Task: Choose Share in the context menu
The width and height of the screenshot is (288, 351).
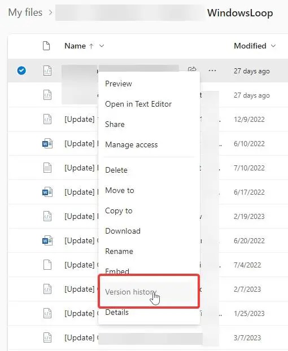Action: point(115,124)
